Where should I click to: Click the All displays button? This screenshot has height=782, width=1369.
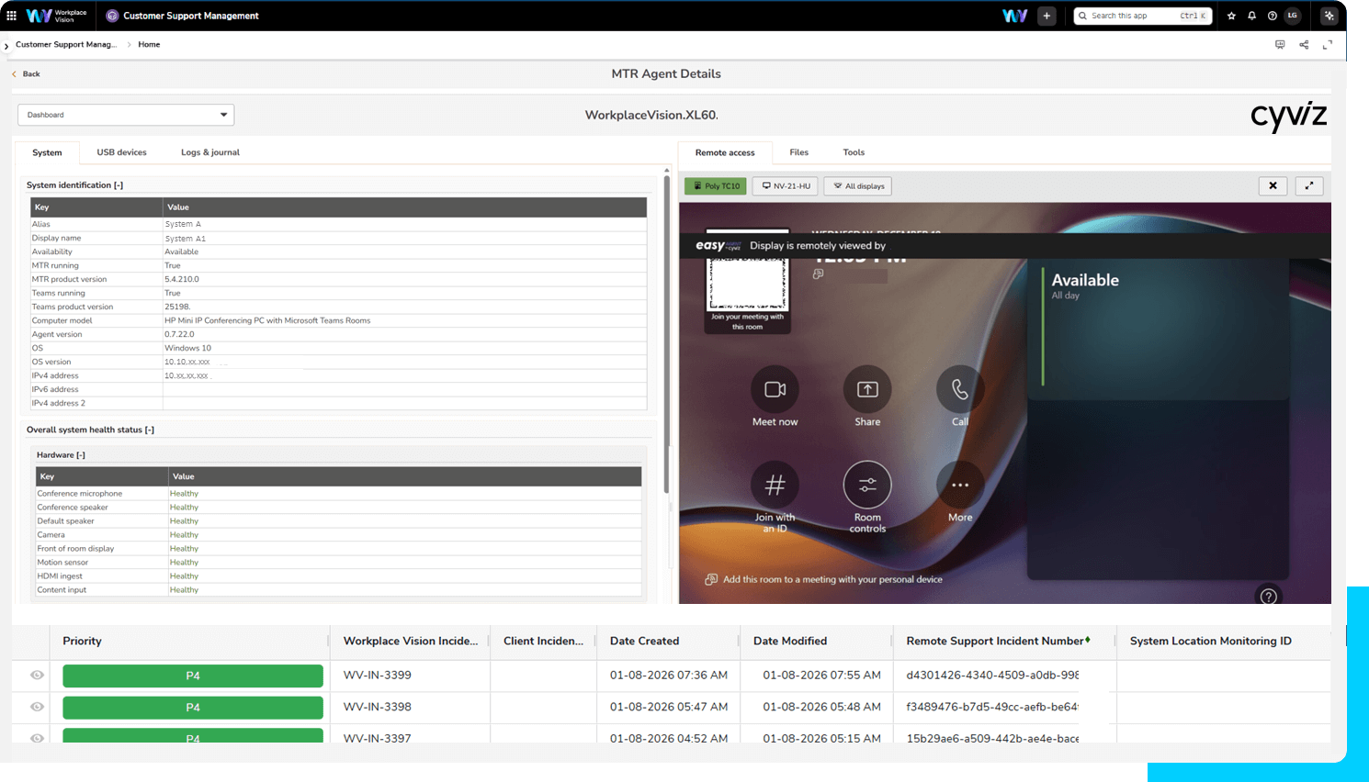pyautogui.click(x=858, y=186)
